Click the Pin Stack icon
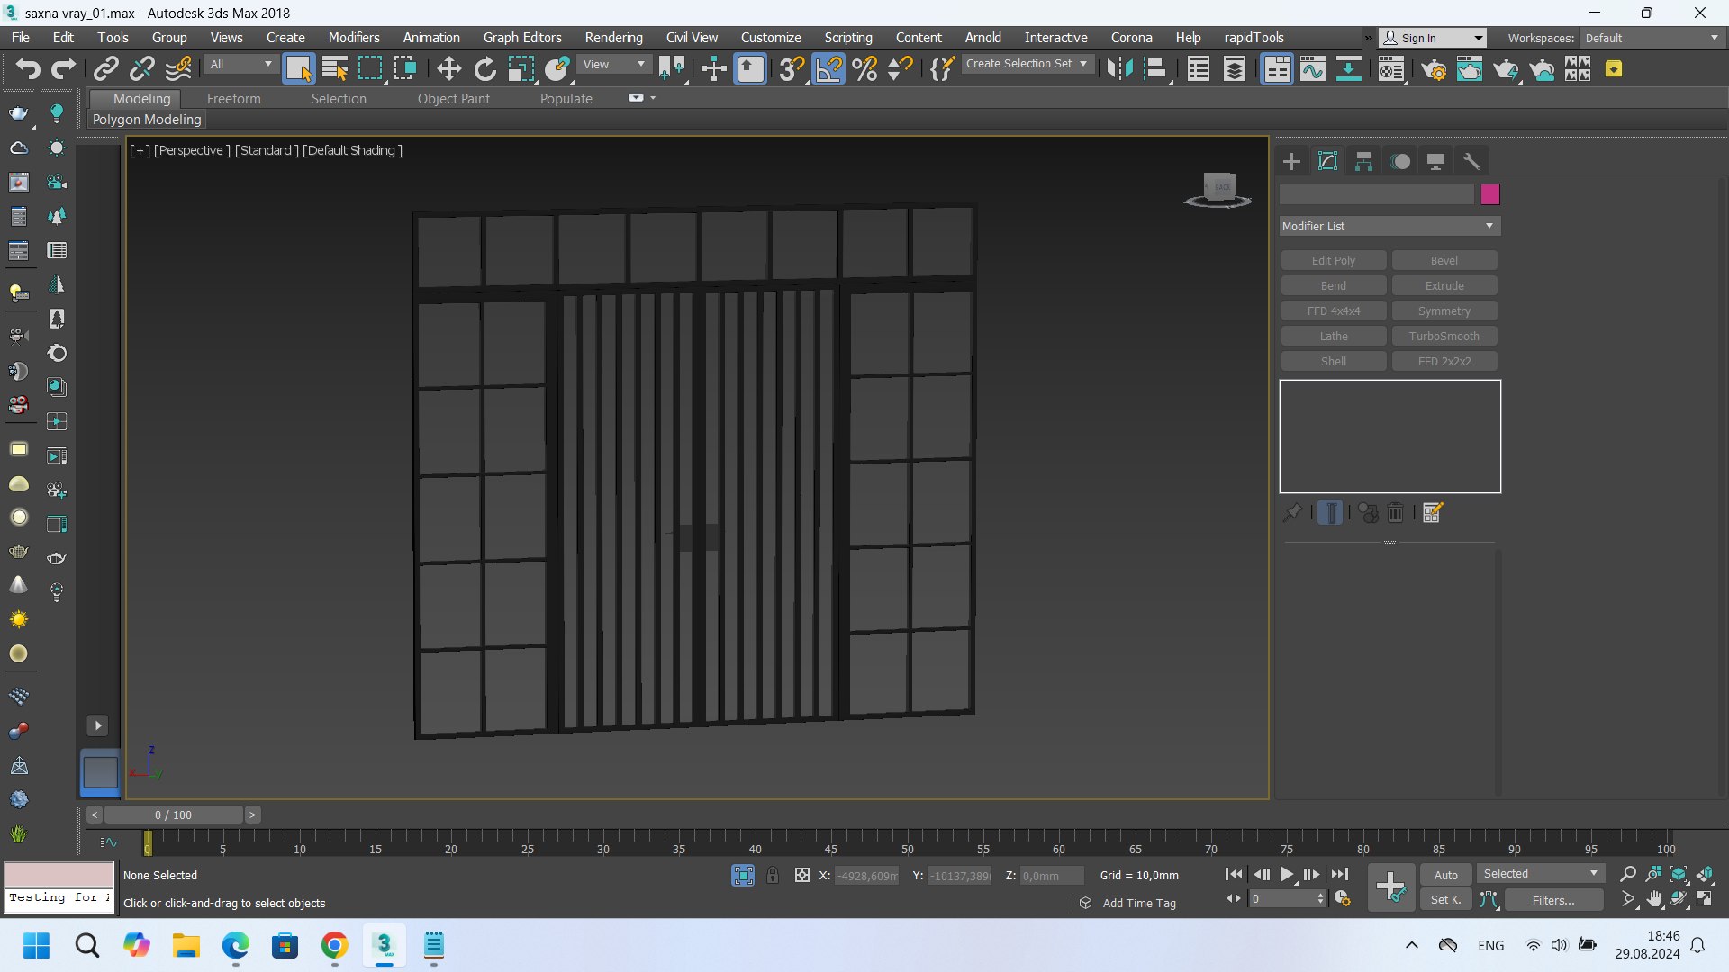This screenshot has width=1729, height=972. [x=1292, y=512]
